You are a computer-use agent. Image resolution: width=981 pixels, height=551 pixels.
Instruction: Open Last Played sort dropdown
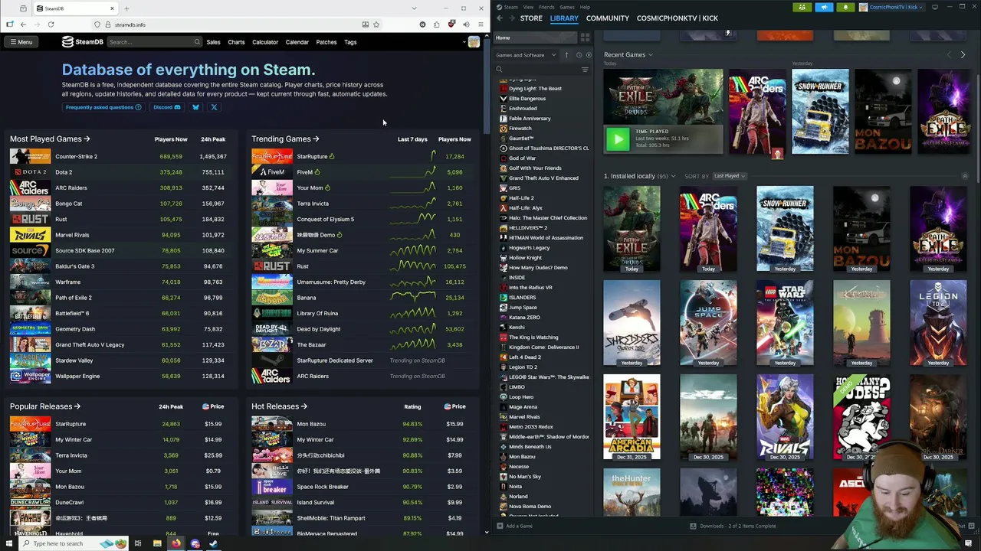pos(729,176)
